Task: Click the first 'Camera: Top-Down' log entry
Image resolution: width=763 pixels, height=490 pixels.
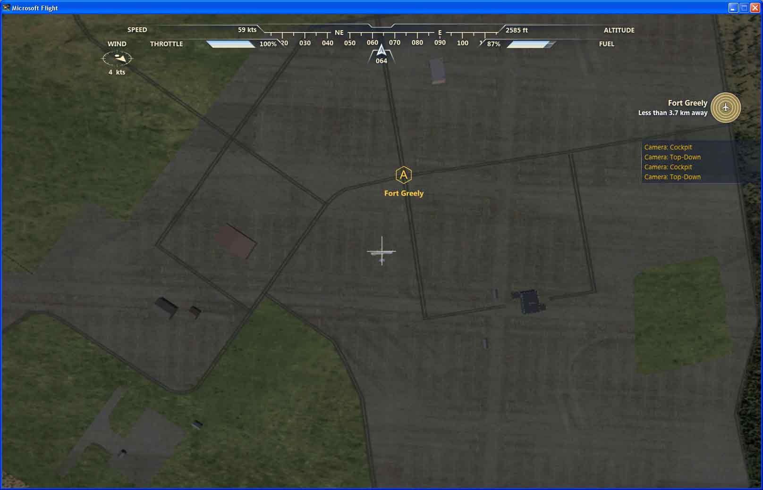Action: pyautogui.click(x=672, y=157)
